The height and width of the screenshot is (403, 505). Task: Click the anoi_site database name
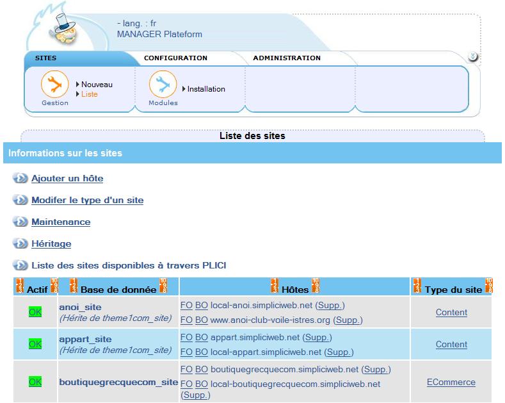pos(80,307)
